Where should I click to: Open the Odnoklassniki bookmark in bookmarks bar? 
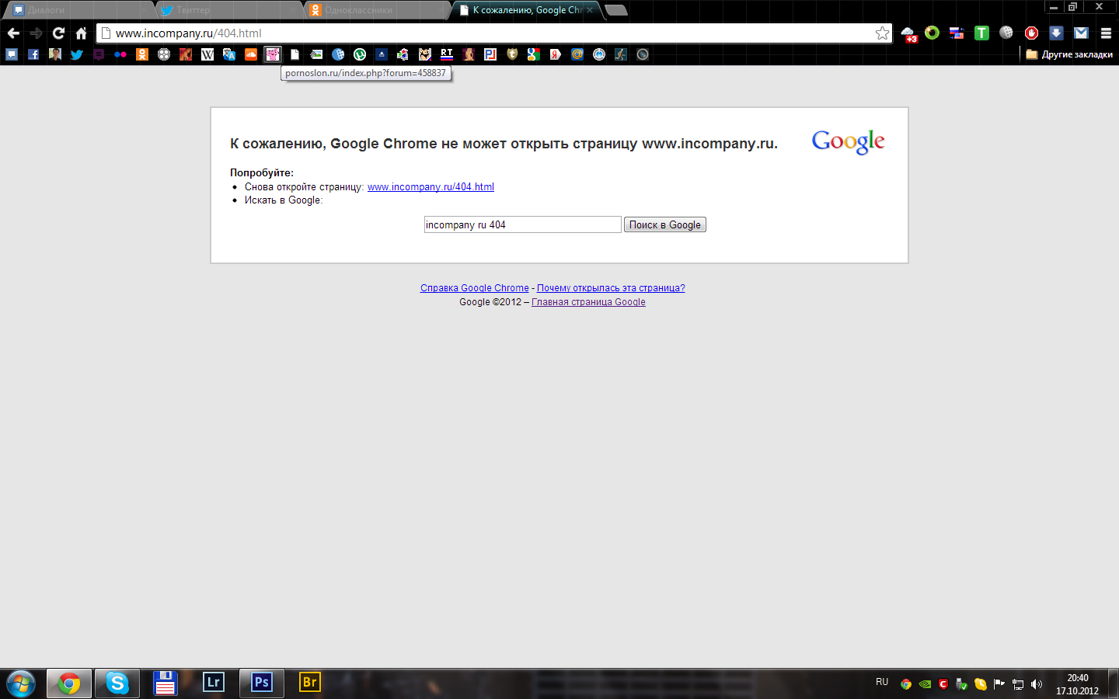pos(142,54)
